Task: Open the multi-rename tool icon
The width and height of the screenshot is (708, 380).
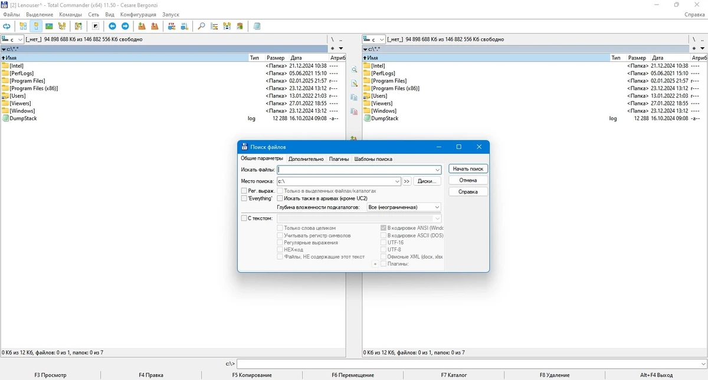Action: [x=214, y=27]
